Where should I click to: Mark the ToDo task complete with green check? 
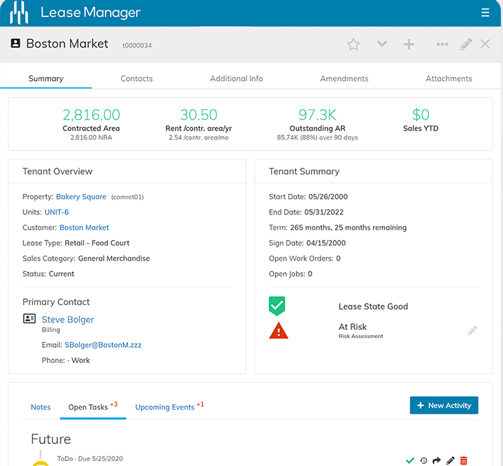(x=410, y=461)
